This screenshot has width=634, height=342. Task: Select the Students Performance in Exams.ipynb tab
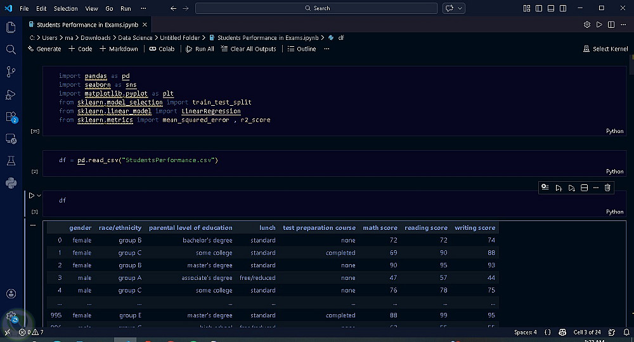pyautogui.click(x=87, y=25)
